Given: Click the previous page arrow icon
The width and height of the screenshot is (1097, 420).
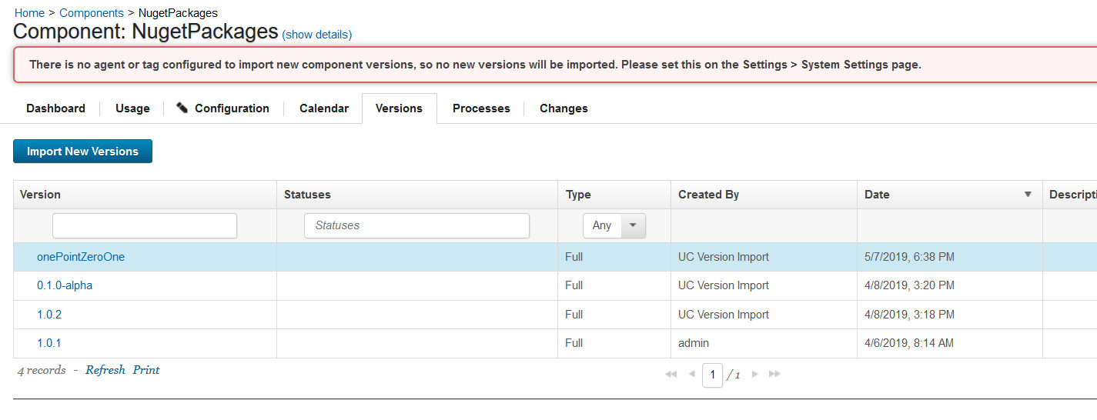Looking at the screenshot, I should (691, 375).
